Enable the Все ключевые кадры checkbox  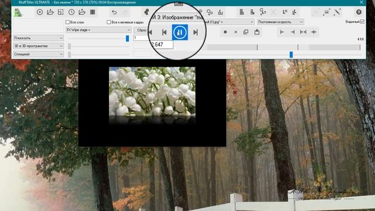coord(108,22)
